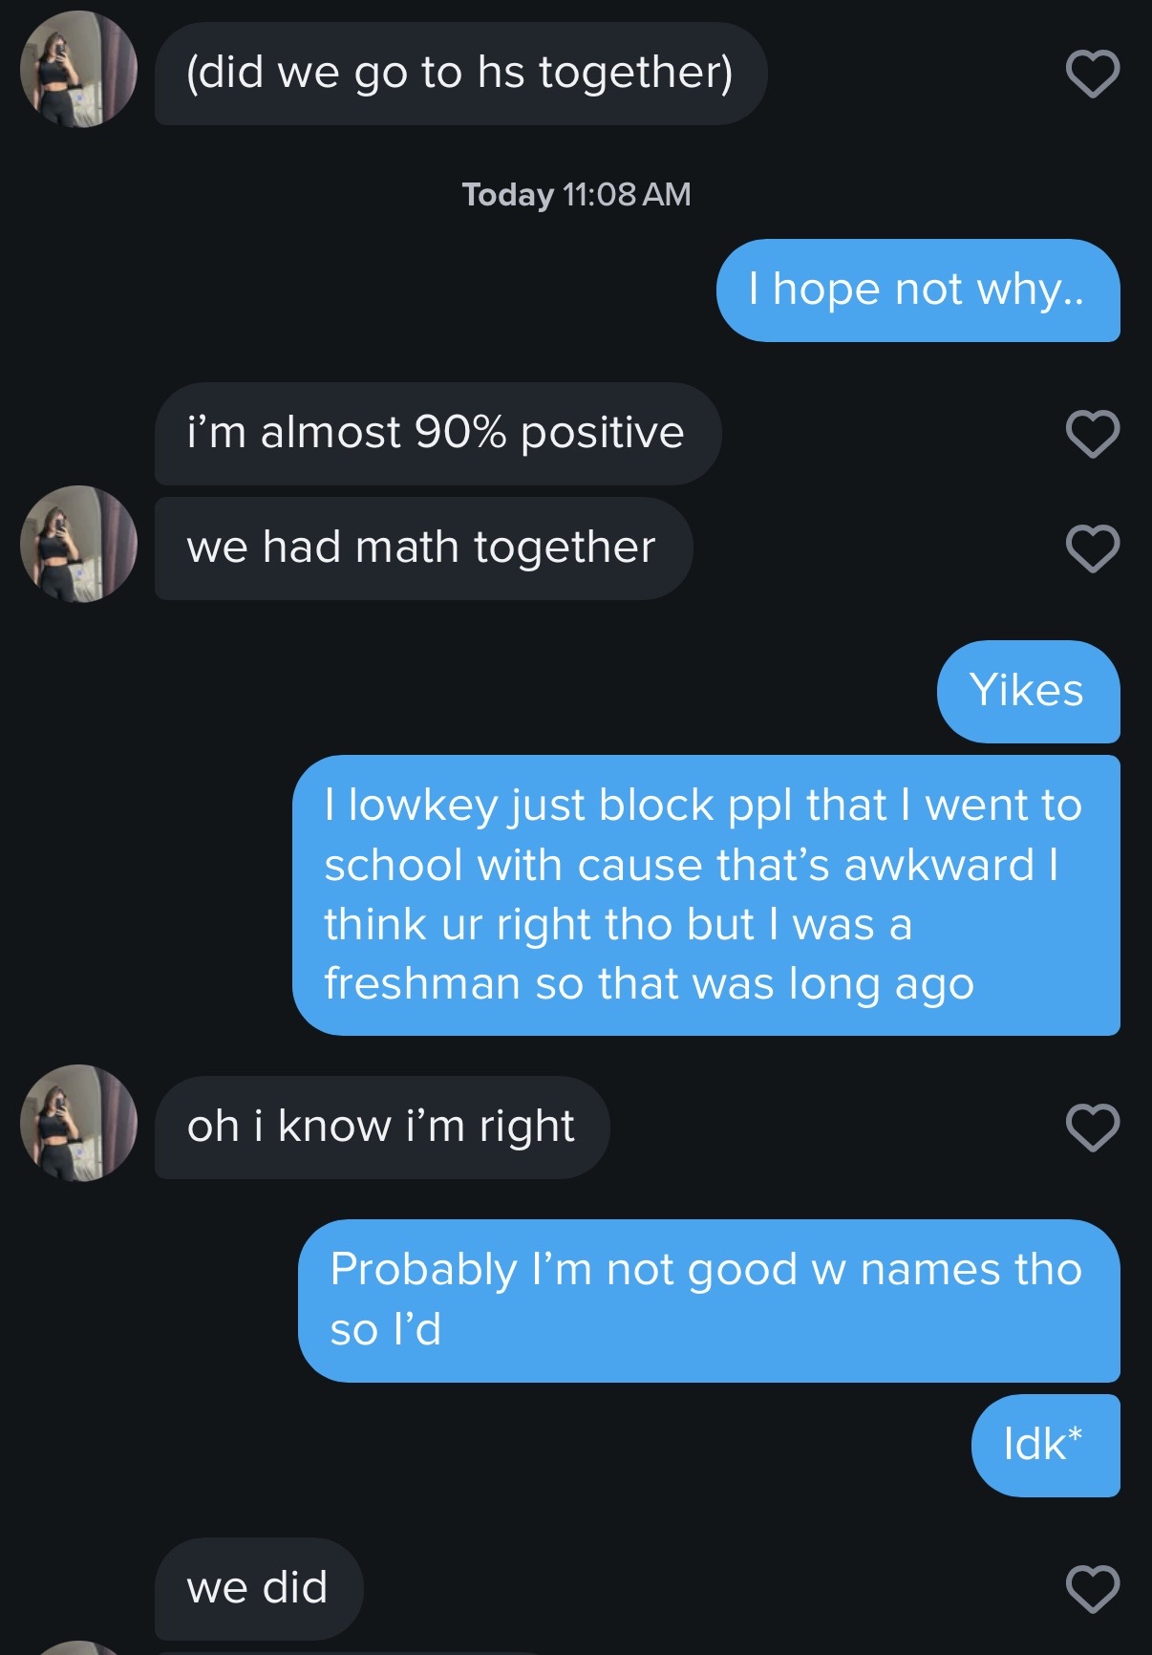Like the "we did" message
This screenshot has height=1655, width=1152.
1092,1589
